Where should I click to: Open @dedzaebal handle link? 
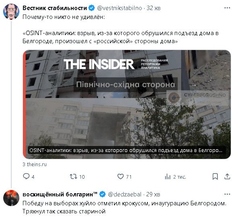point(124,194)
